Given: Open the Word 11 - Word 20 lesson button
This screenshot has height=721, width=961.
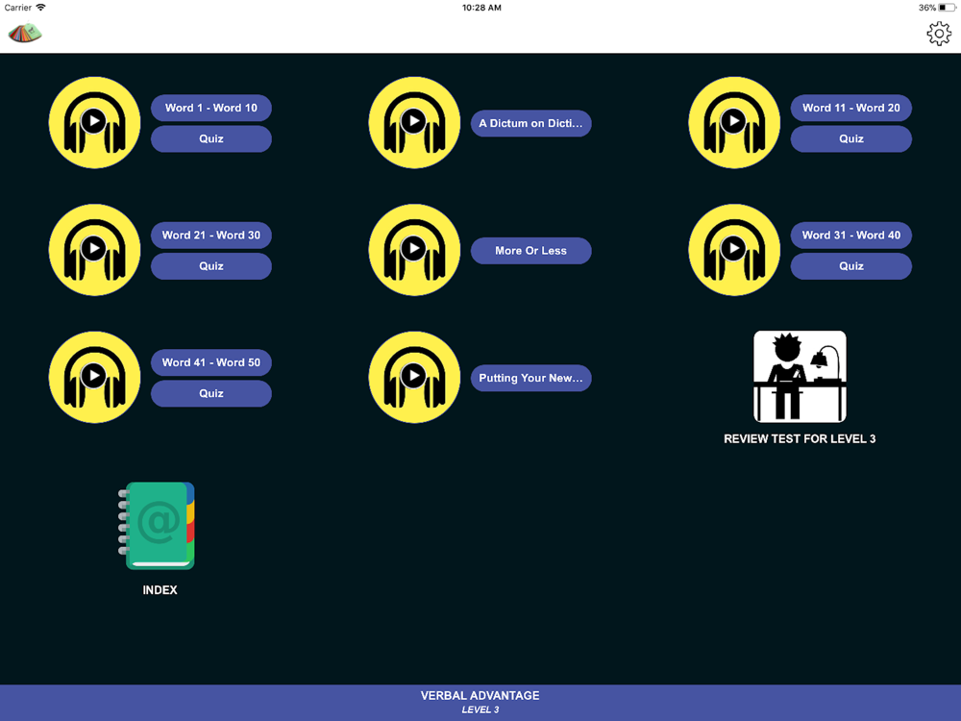Looking at the screenshot, I should point(851,108).
